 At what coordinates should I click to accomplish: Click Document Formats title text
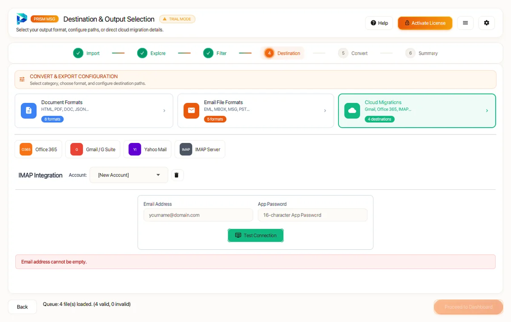point(62,102)
